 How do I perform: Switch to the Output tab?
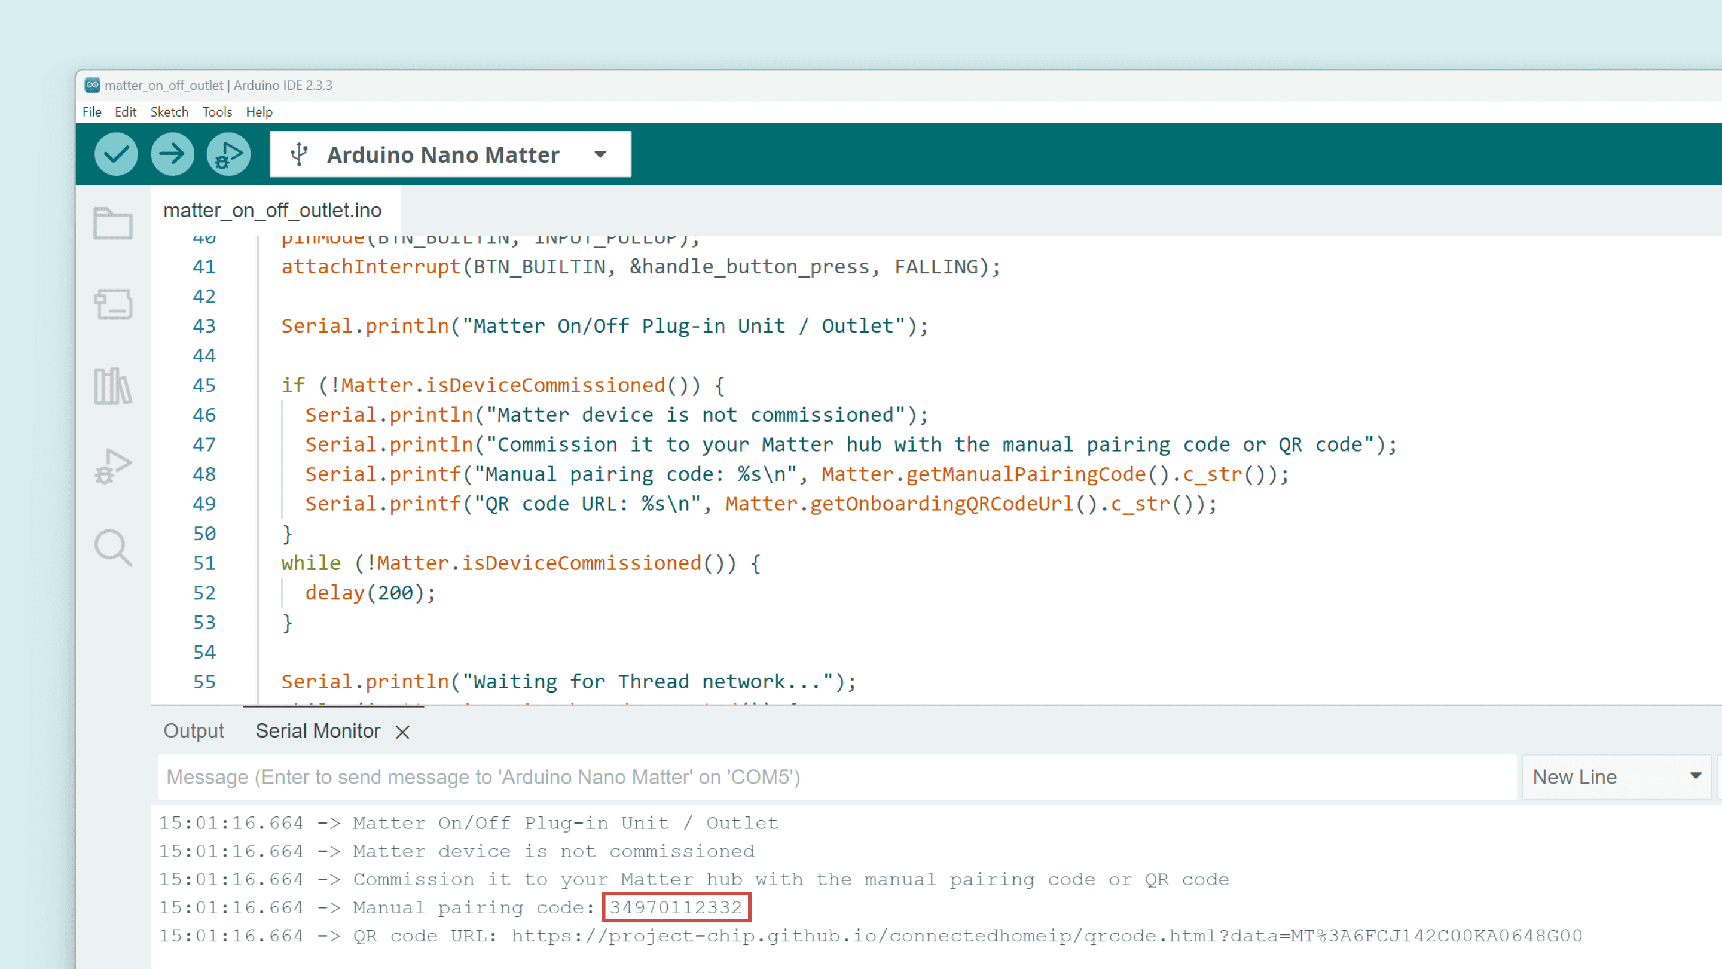[x=193, y=730]
